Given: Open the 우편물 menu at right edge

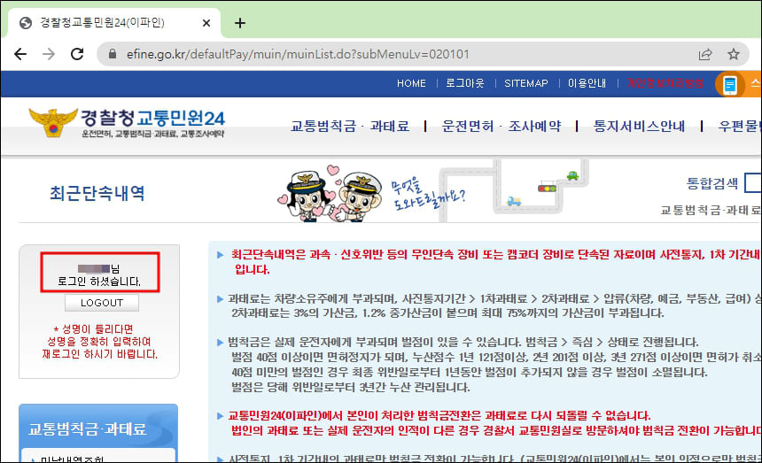Looking at the screenshot, I should [740, 127].
